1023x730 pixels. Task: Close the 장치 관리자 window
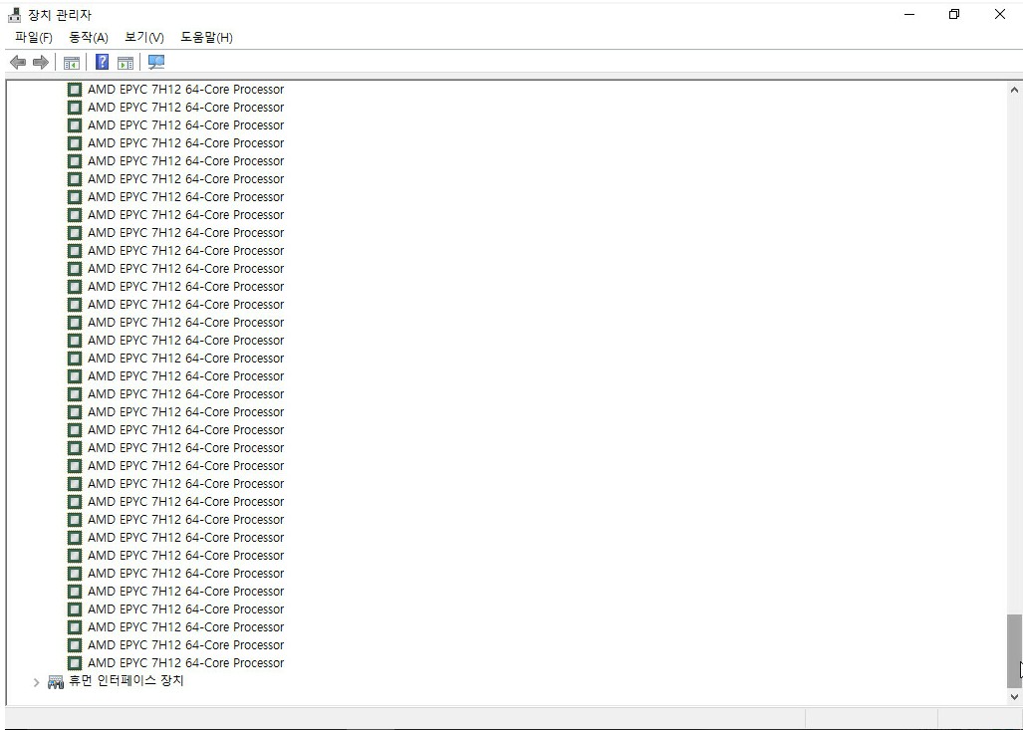[999, 14]
